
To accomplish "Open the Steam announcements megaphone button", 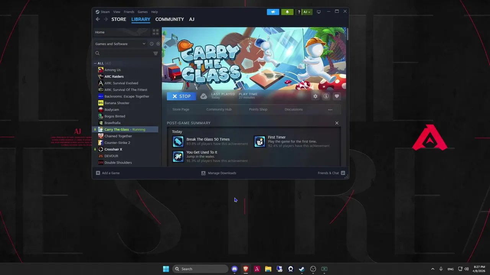I will pyautogui.click(x=273, y=12).
